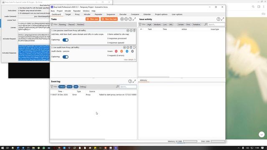
Task: Pause all tasks using the Tasks panel pause icon
Action: 122,19
